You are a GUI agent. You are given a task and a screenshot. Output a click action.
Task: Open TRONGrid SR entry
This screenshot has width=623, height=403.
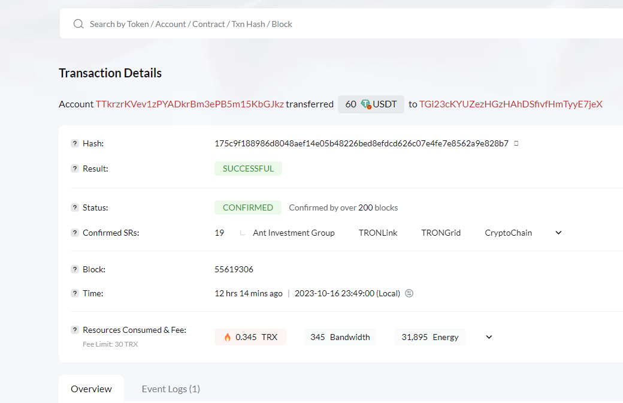[441, 233]
